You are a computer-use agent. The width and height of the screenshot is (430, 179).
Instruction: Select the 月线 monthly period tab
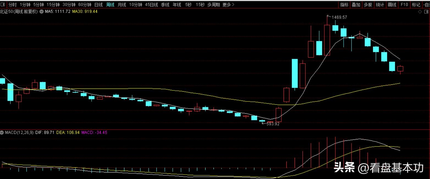click(x=122, y=5)
